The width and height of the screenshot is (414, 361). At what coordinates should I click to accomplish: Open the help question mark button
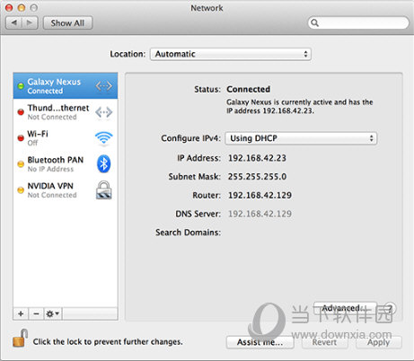coord(390,308)
